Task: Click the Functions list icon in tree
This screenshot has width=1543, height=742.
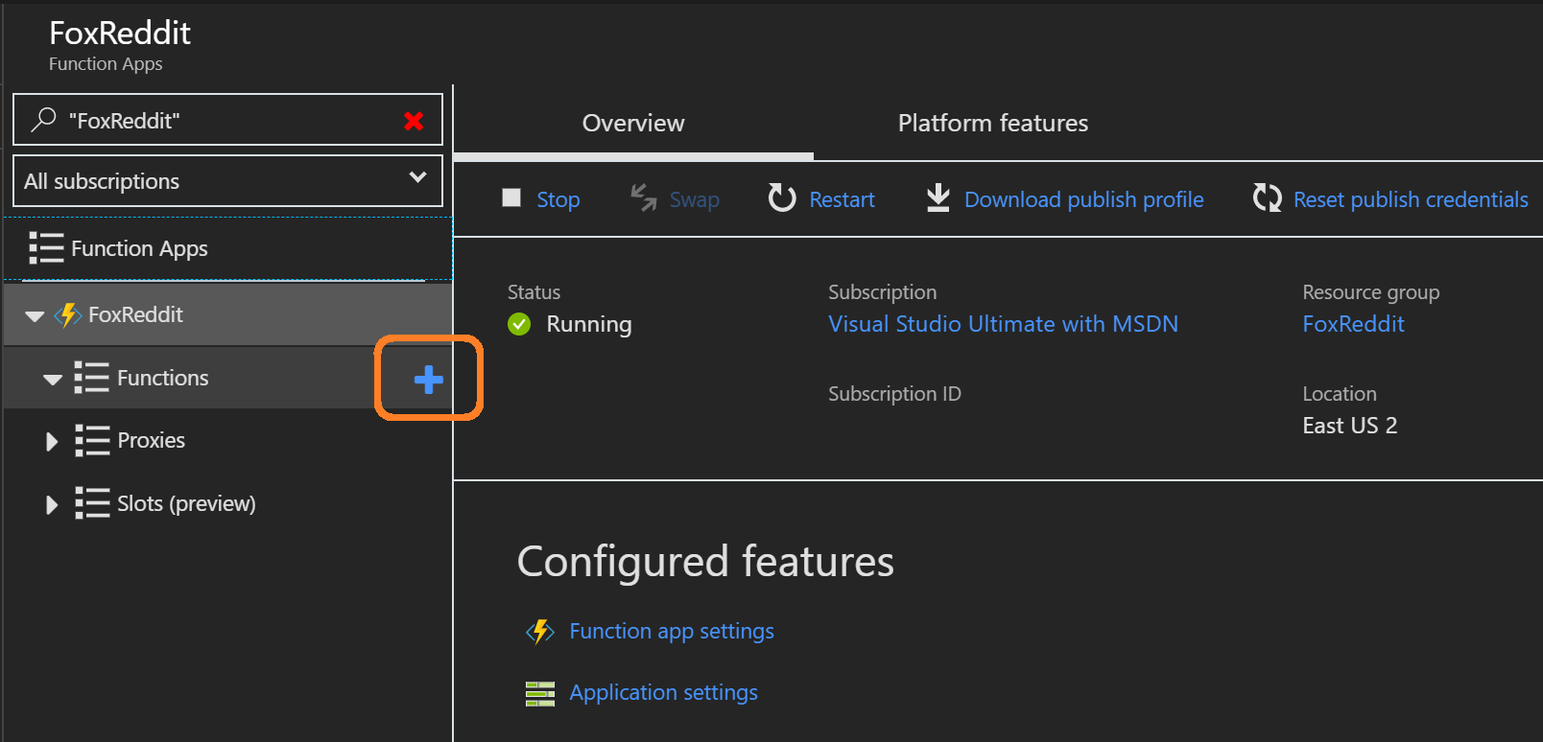Action: 91,378
